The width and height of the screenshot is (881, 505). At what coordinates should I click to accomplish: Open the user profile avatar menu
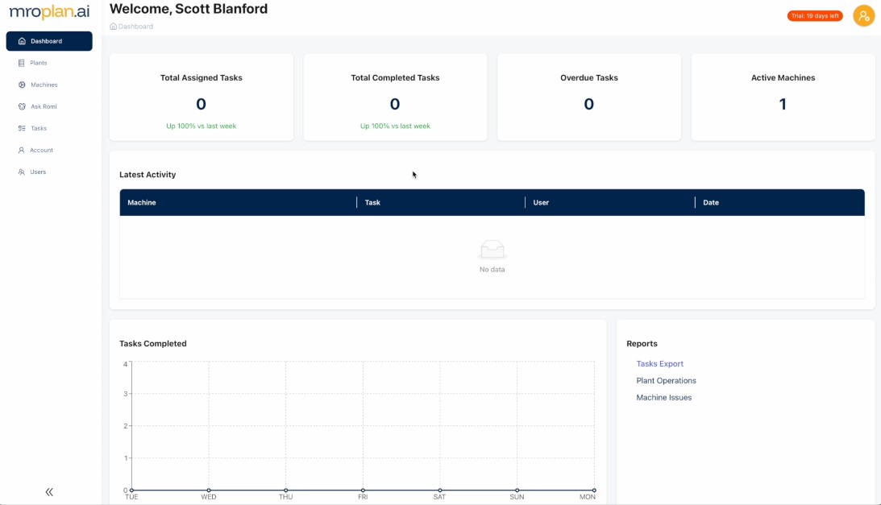click(863, 16)
